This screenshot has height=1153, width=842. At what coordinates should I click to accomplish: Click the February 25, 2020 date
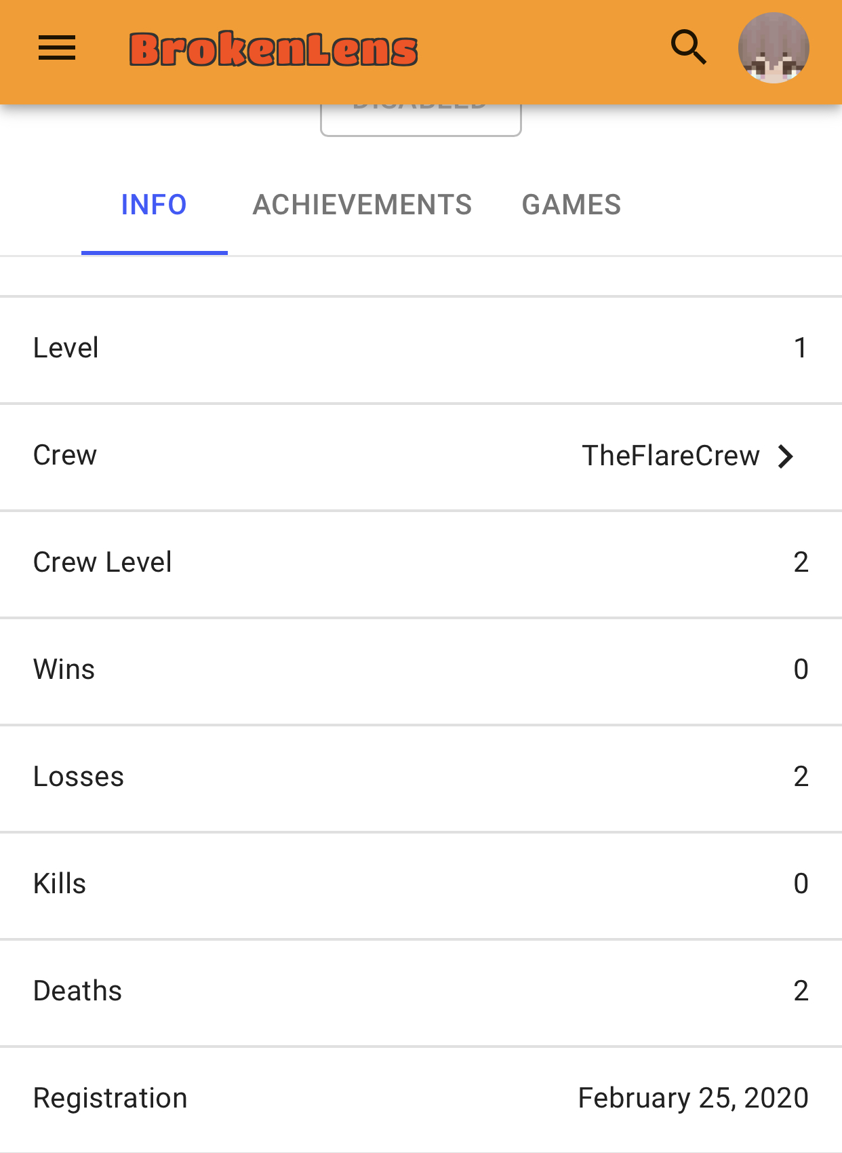(693, 1098)
